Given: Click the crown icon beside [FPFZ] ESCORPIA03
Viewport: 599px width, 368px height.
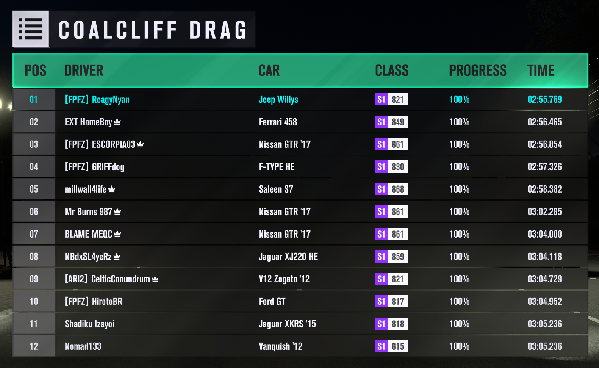Looking at the screenshot, I should tap(140, 144).
